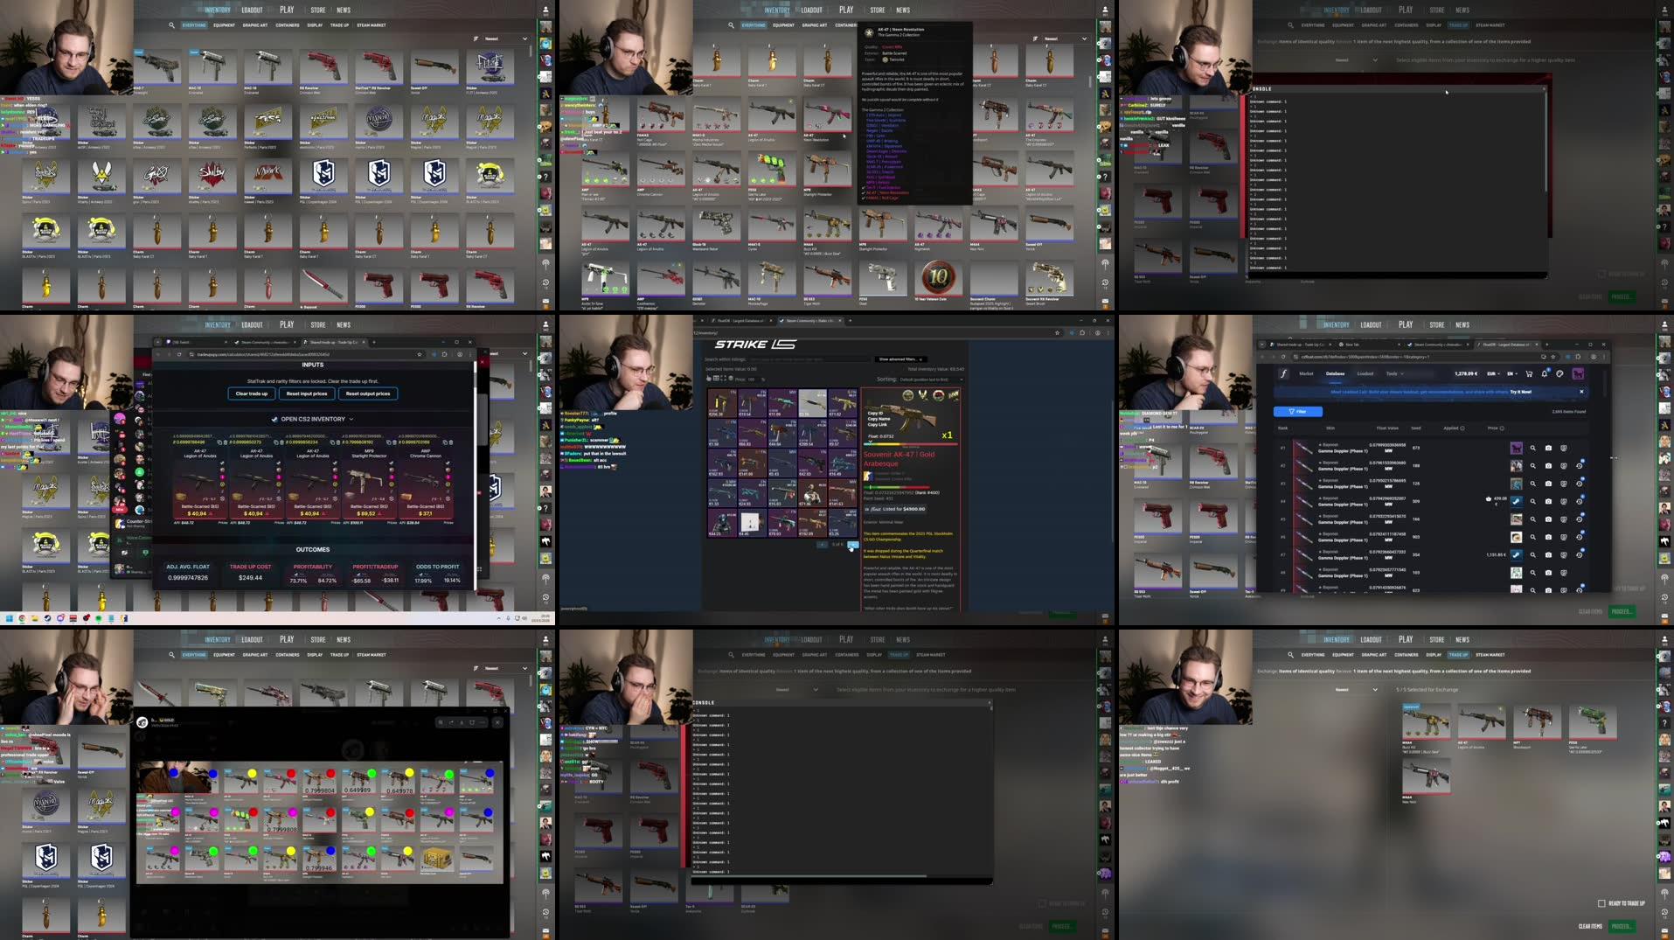Image resolution: width=1674 pixels, height=940 pixels.
Task: Switch view mode icon on the Strike LS inventory
Action: pos(715,378)
